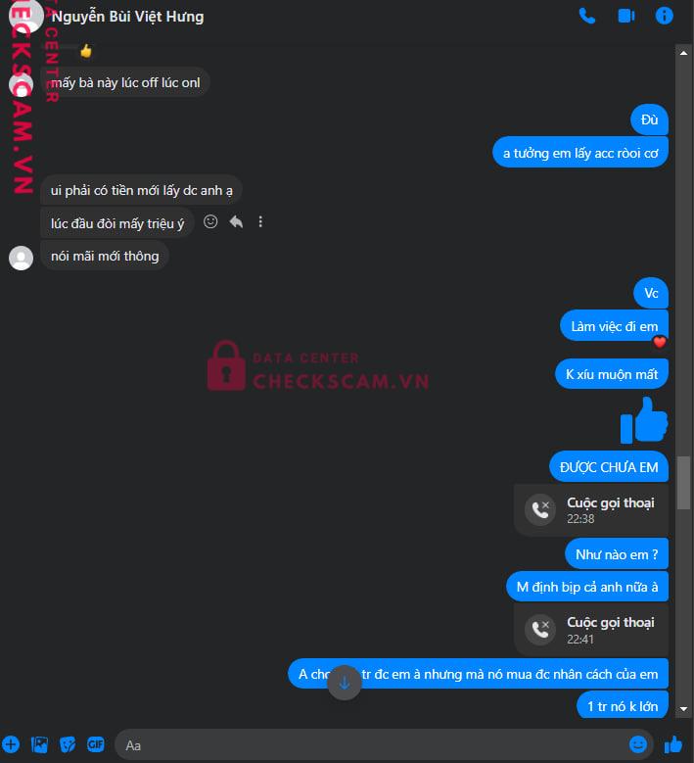Open Nguyễn Bùi Việt Hưng's name link
Screen dimensions: 694x763
(127, 17)
